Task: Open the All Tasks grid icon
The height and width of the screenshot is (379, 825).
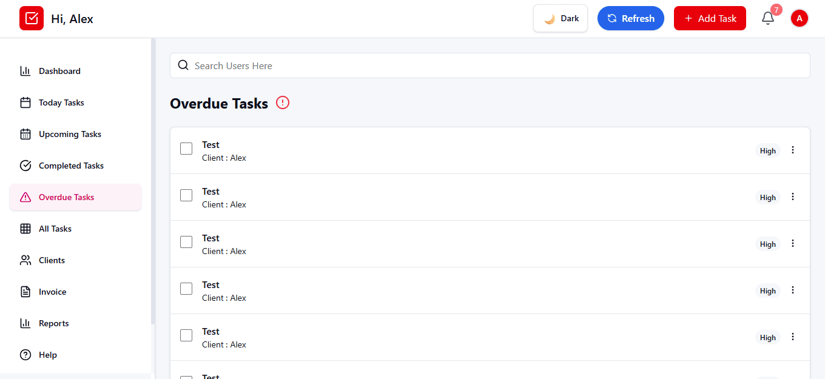Action: coord(25,229)
